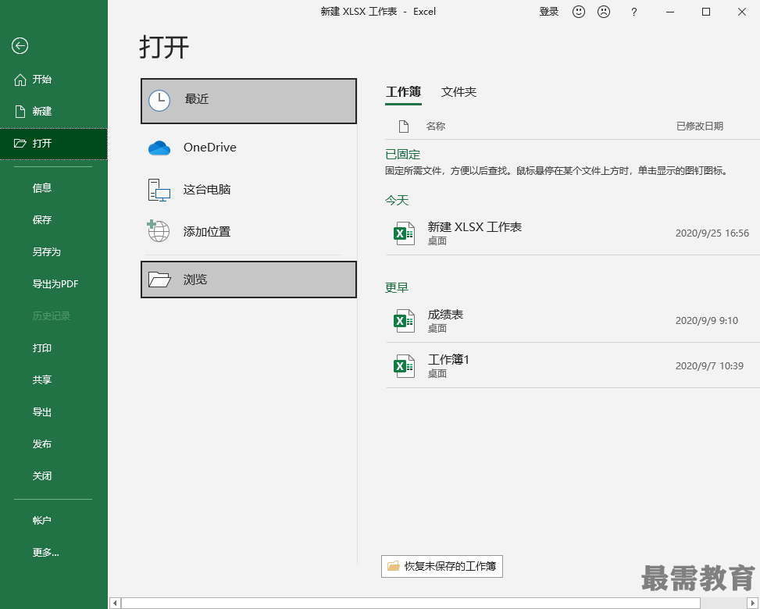Click the 已固定 group heading
This screenshot has height=609, width=760.
point(403,155)
